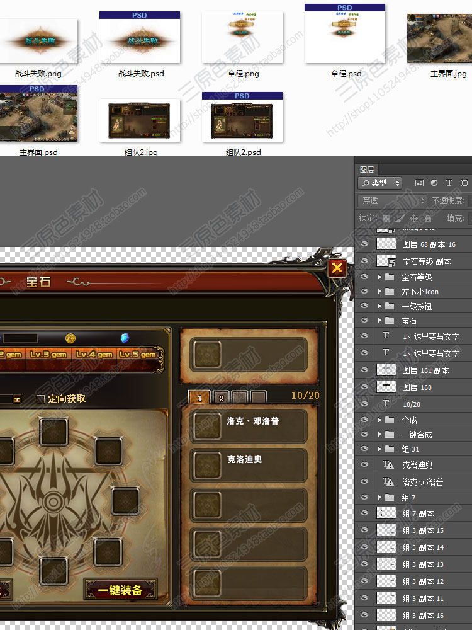Switch to the 图层 panel tab

click(367, 169)
